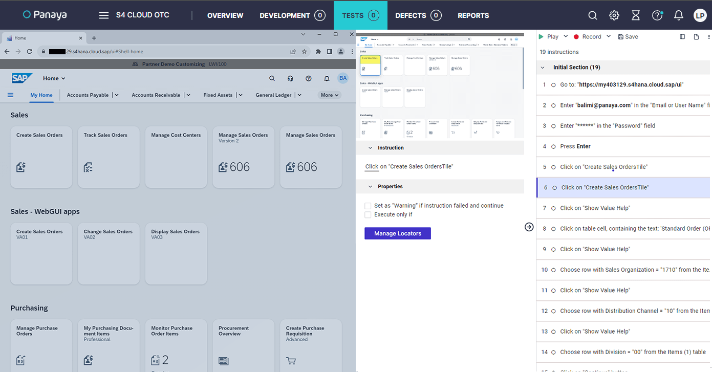Open the DEVELOPMENT tab
The width and height of the screenshot is (712, 372).
(x=292, y=15)
